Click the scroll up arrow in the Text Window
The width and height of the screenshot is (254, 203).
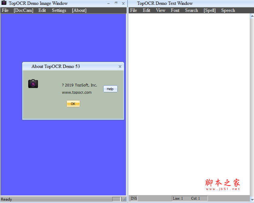tap(252, 16)
